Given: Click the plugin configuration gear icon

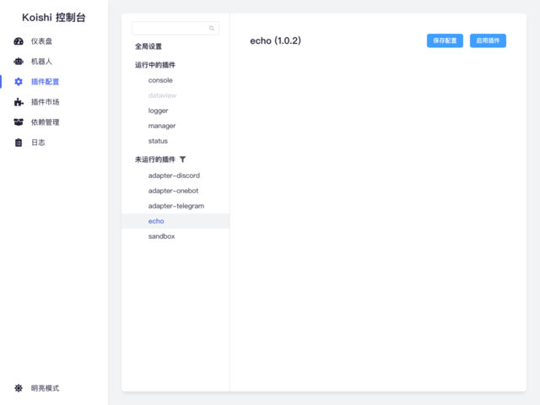Looking at the screenshot, I should (19, 82).
